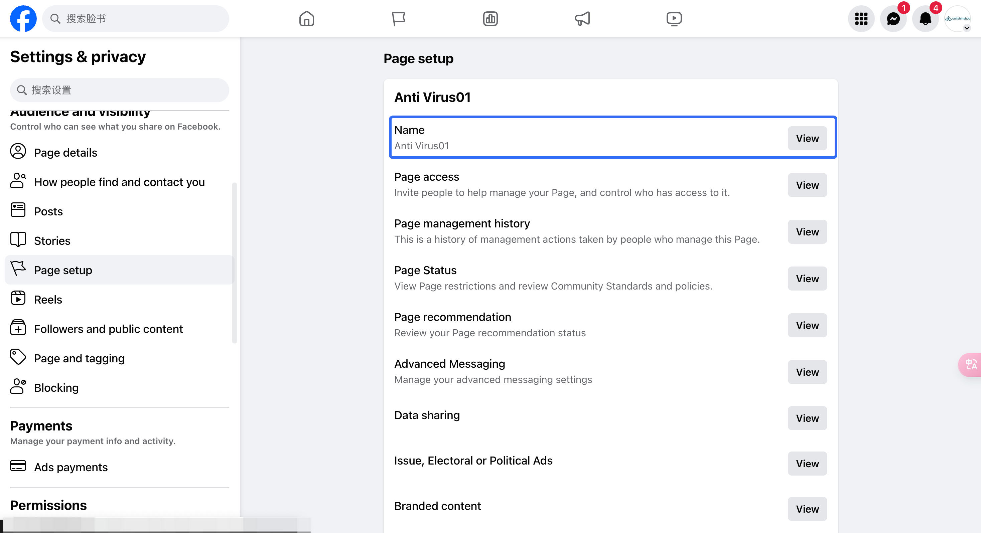View Page Status
This screenshot has width=981, height=533.
(x=807, y=279)
